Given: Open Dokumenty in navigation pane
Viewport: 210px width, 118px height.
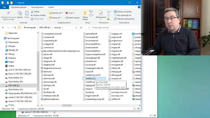Looking at the screenshot, I should [x=13, y=42].
